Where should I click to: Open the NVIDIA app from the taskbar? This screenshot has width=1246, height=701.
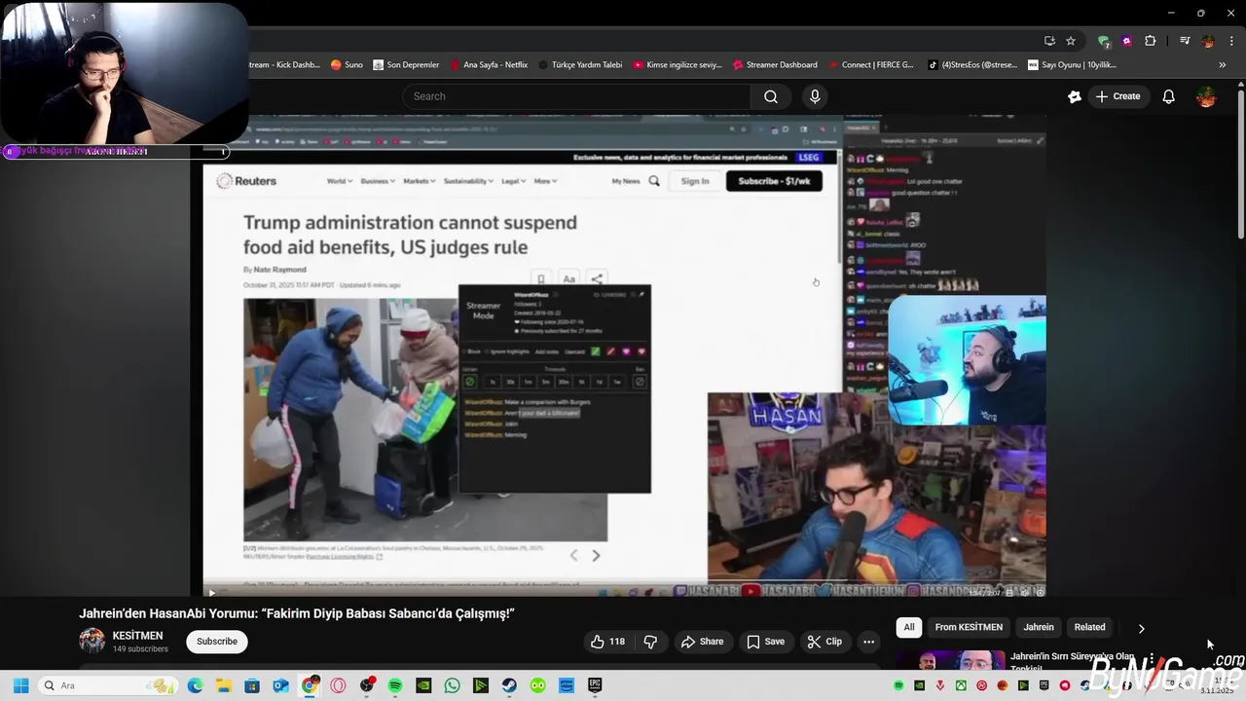tap(423, 685)
